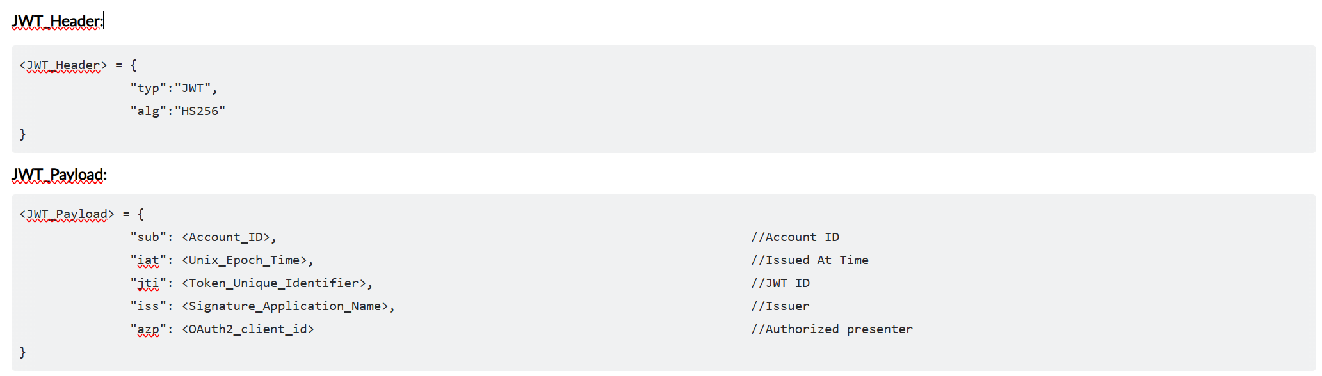Click the "typ":"JWT" line

[x=173, y=88]
